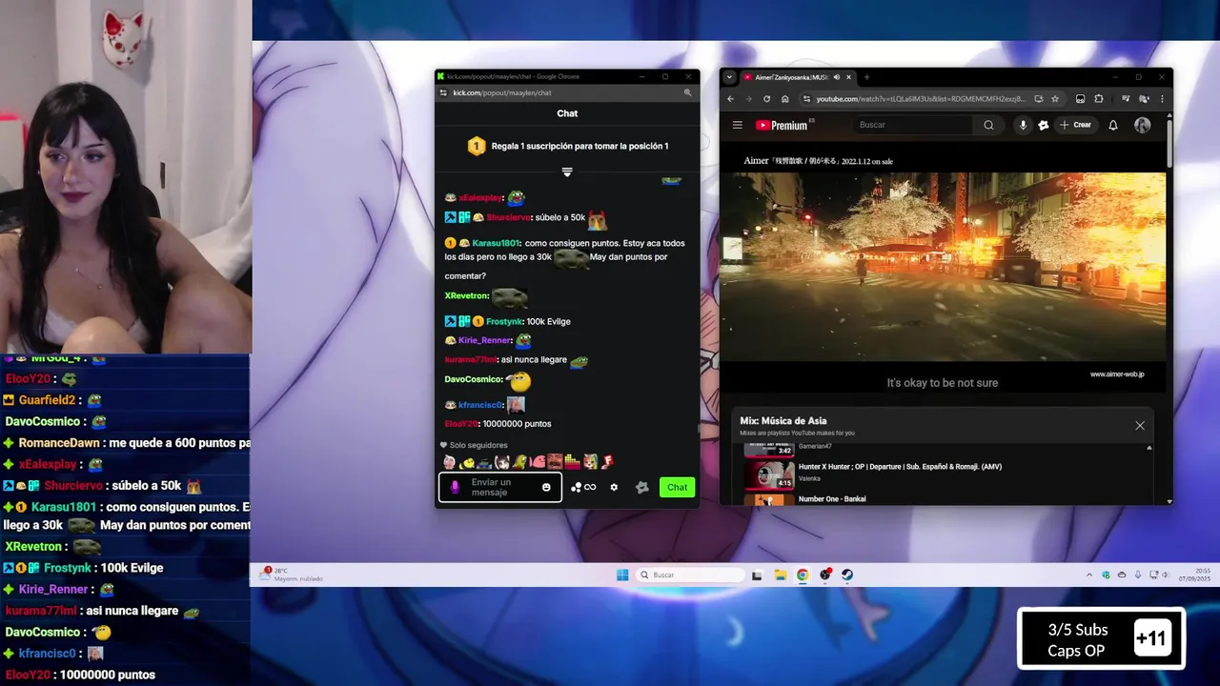The image size is (1220, 686).
Task: Bookmark the page with star icon
Action: pyautogui.click(x=1055, y=98)
